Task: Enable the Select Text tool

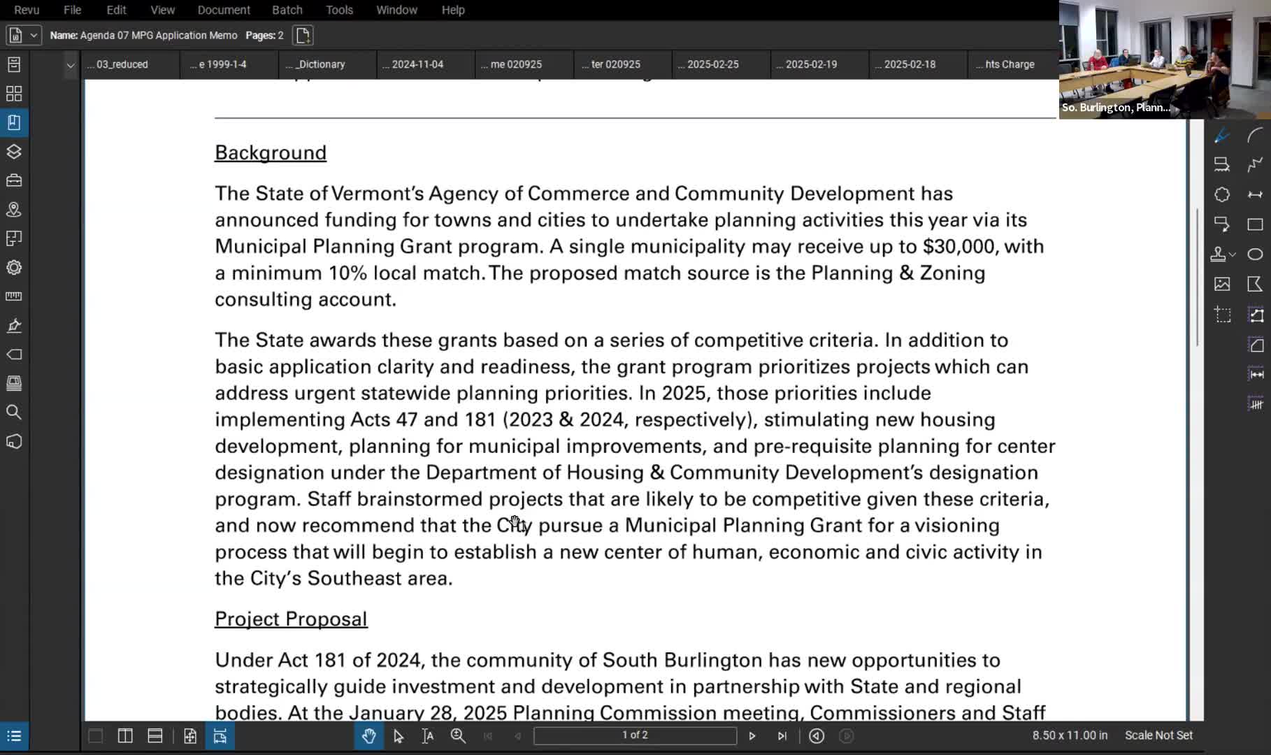Action: pyautogui.click(x=428, y=736)
